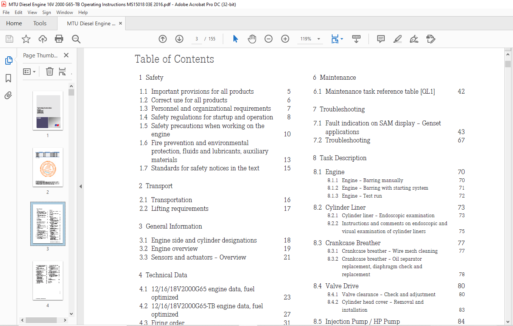Zoom out with the minus button
This screenshot has width=513, height=326.
pyautogui.click(x=269, y=39)
